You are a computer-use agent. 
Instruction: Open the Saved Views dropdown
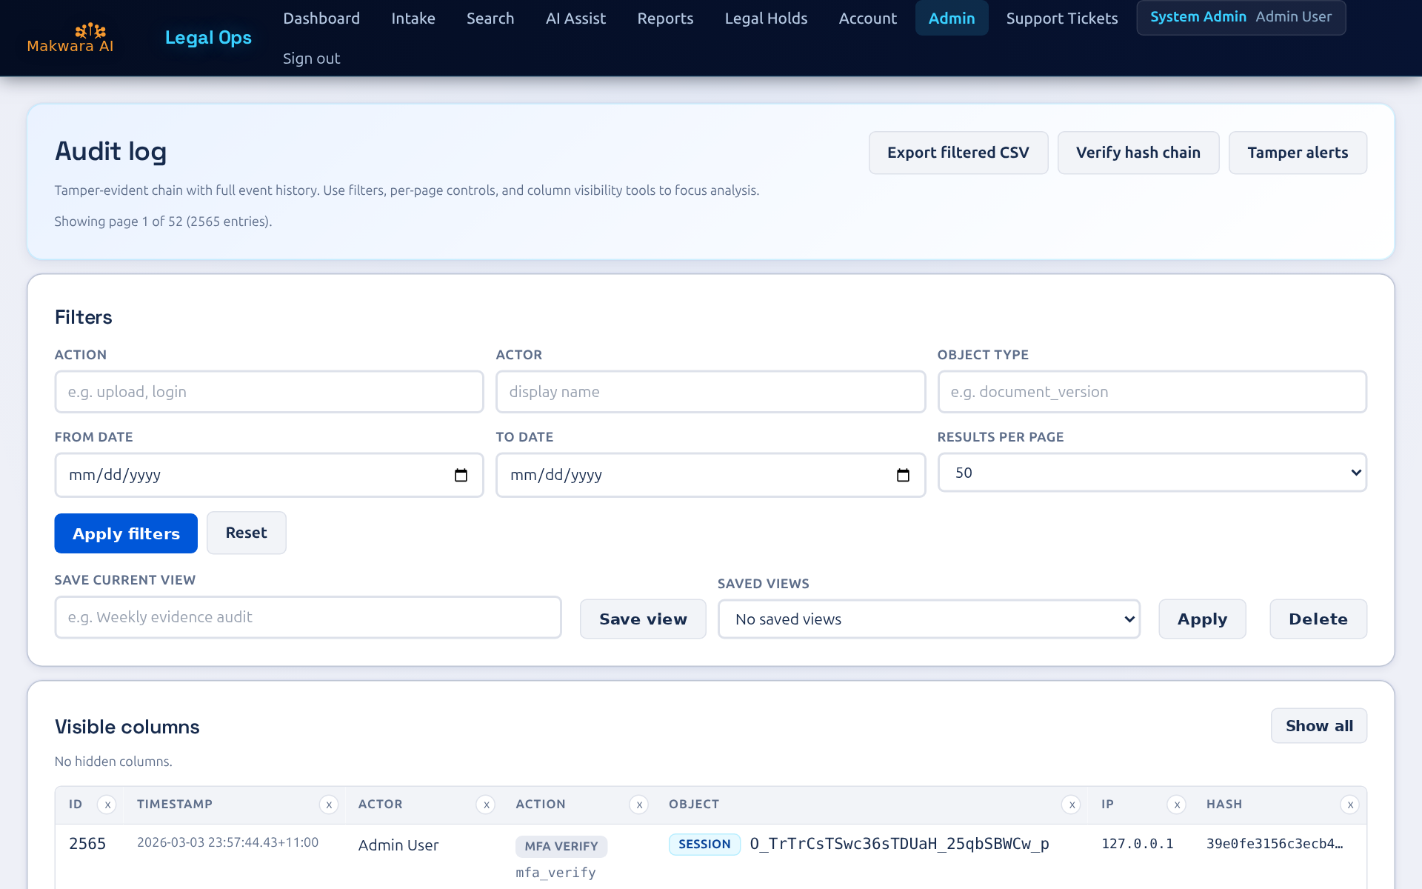click(928, 619)
